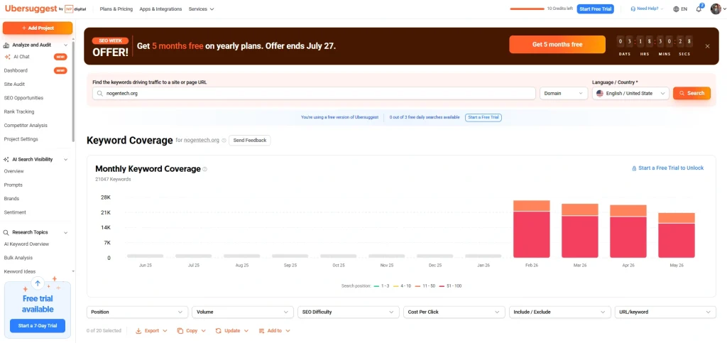This screenshot has height=343, width=727.
Task: Open the Include / Exclude filter dropdown
Action: click(559, 312)
